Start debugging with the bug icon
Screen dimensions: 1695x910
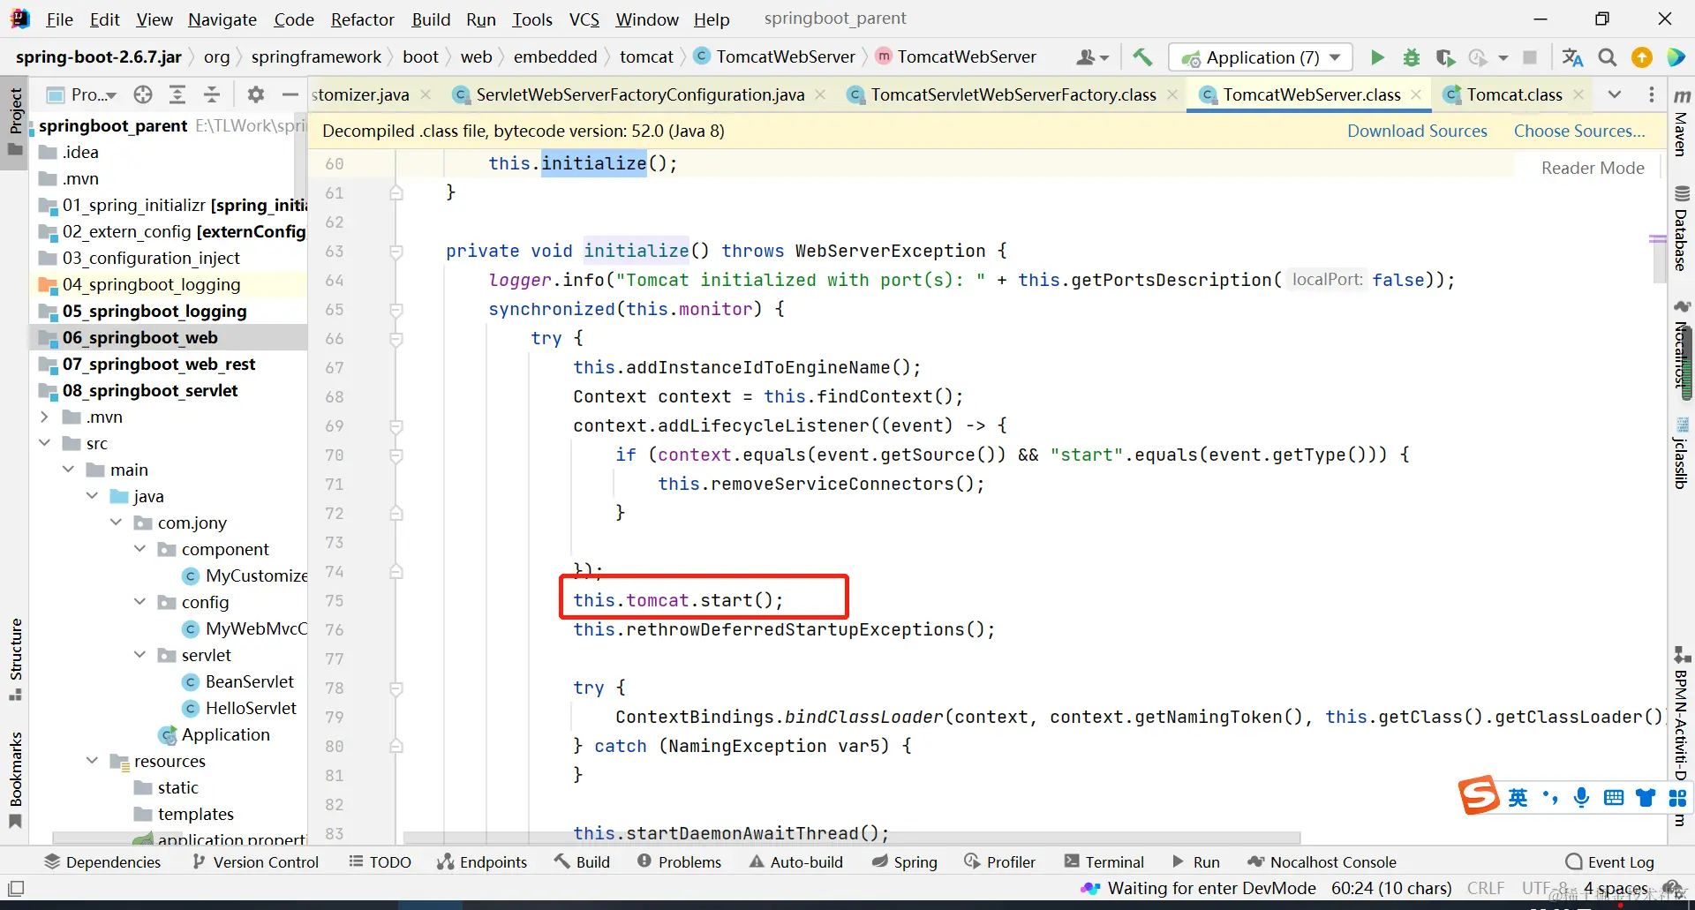tap(1412, 57)
